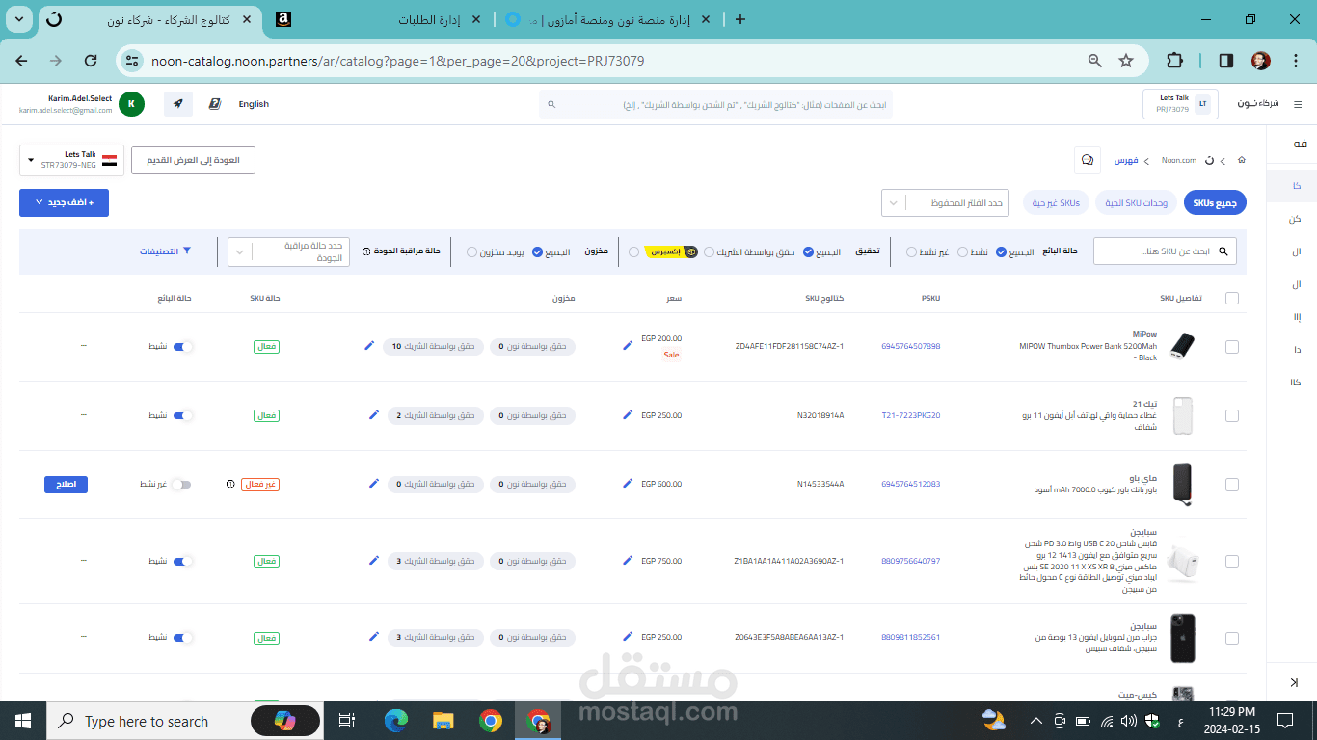The height and width of the screenshot is (740, 1317).
Task: Select حقق بواسطة الشريك fulfillment radio
Action: click(709, 252)
